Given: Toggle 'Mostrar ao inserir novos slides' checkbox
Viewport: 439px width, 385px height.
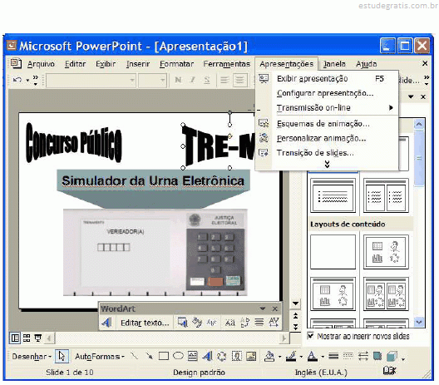Looking at the screenshot, I should pyautogui.click(x=310, y=335).
